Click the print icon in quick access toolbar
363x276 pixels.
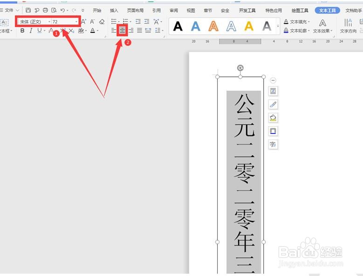(45, 10)
